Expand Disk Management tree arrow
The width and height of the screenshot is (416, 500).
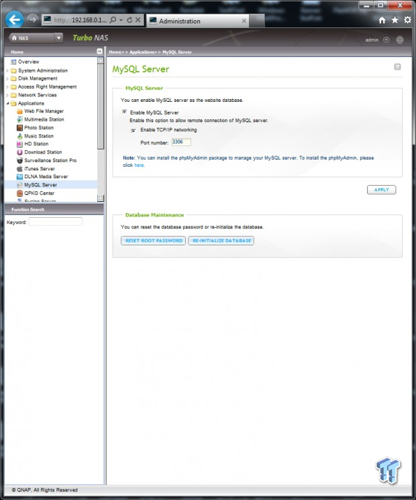click(x=7, y=78)
